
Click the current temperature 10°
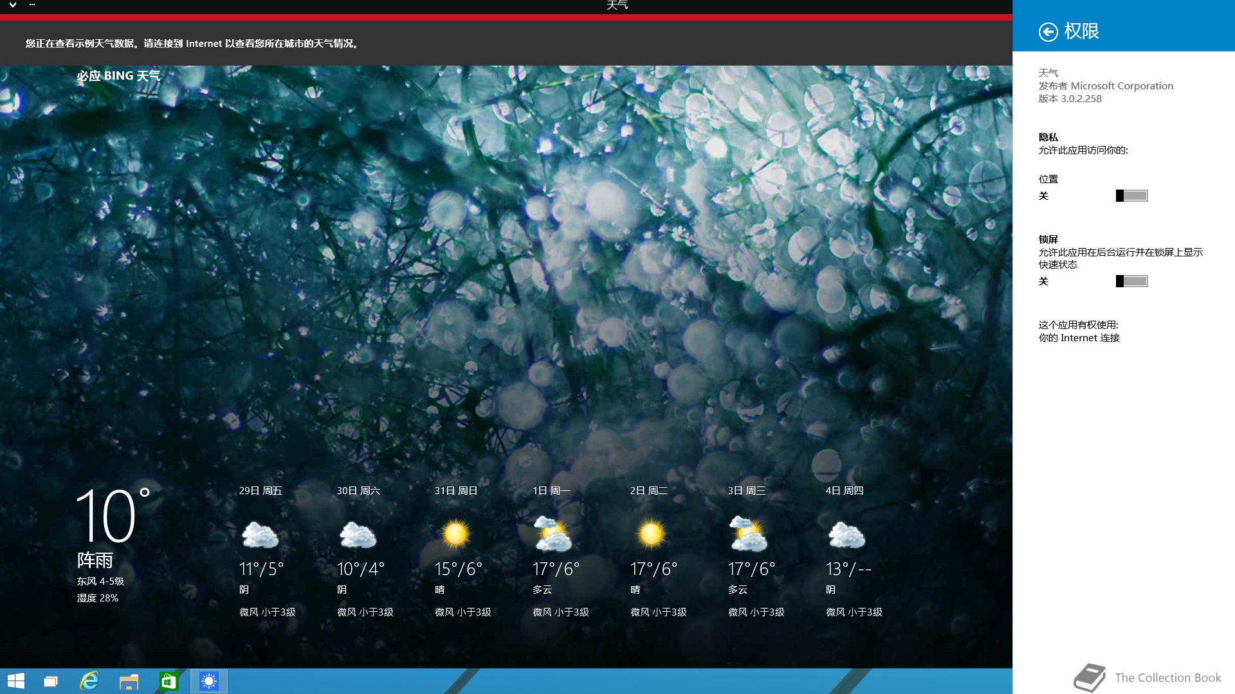click(113, 516)
